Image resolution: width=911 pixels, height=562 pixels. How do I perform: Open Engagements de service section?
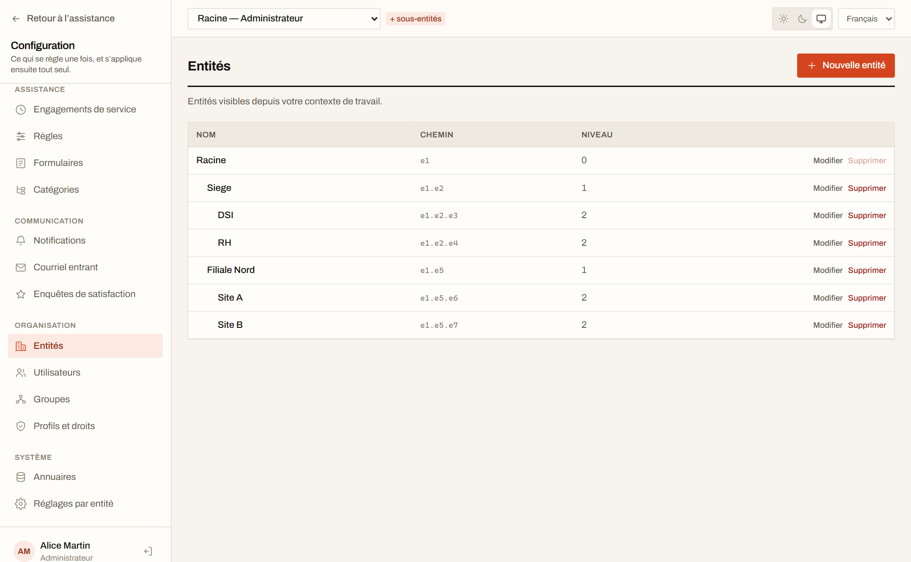point(85,109)
